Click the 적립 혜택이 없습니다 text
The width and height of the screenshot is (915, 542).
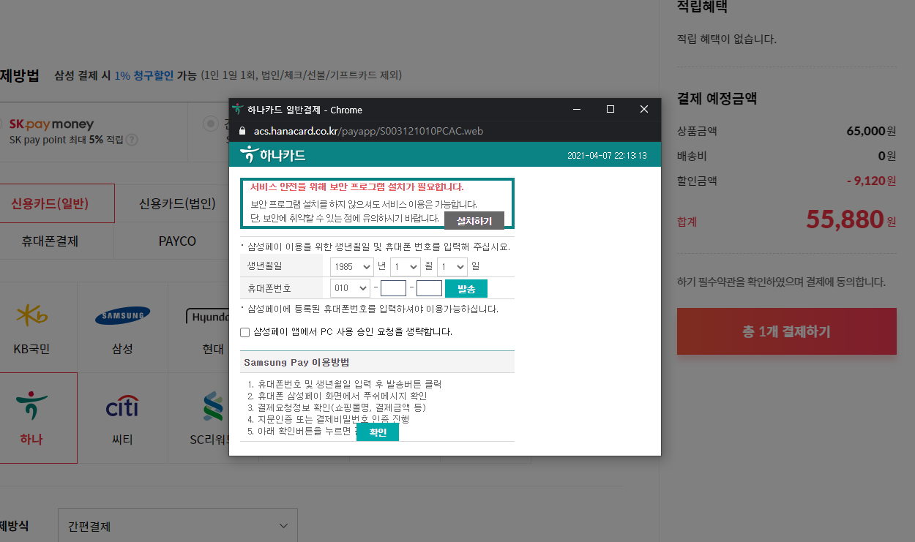click(727, 39)
